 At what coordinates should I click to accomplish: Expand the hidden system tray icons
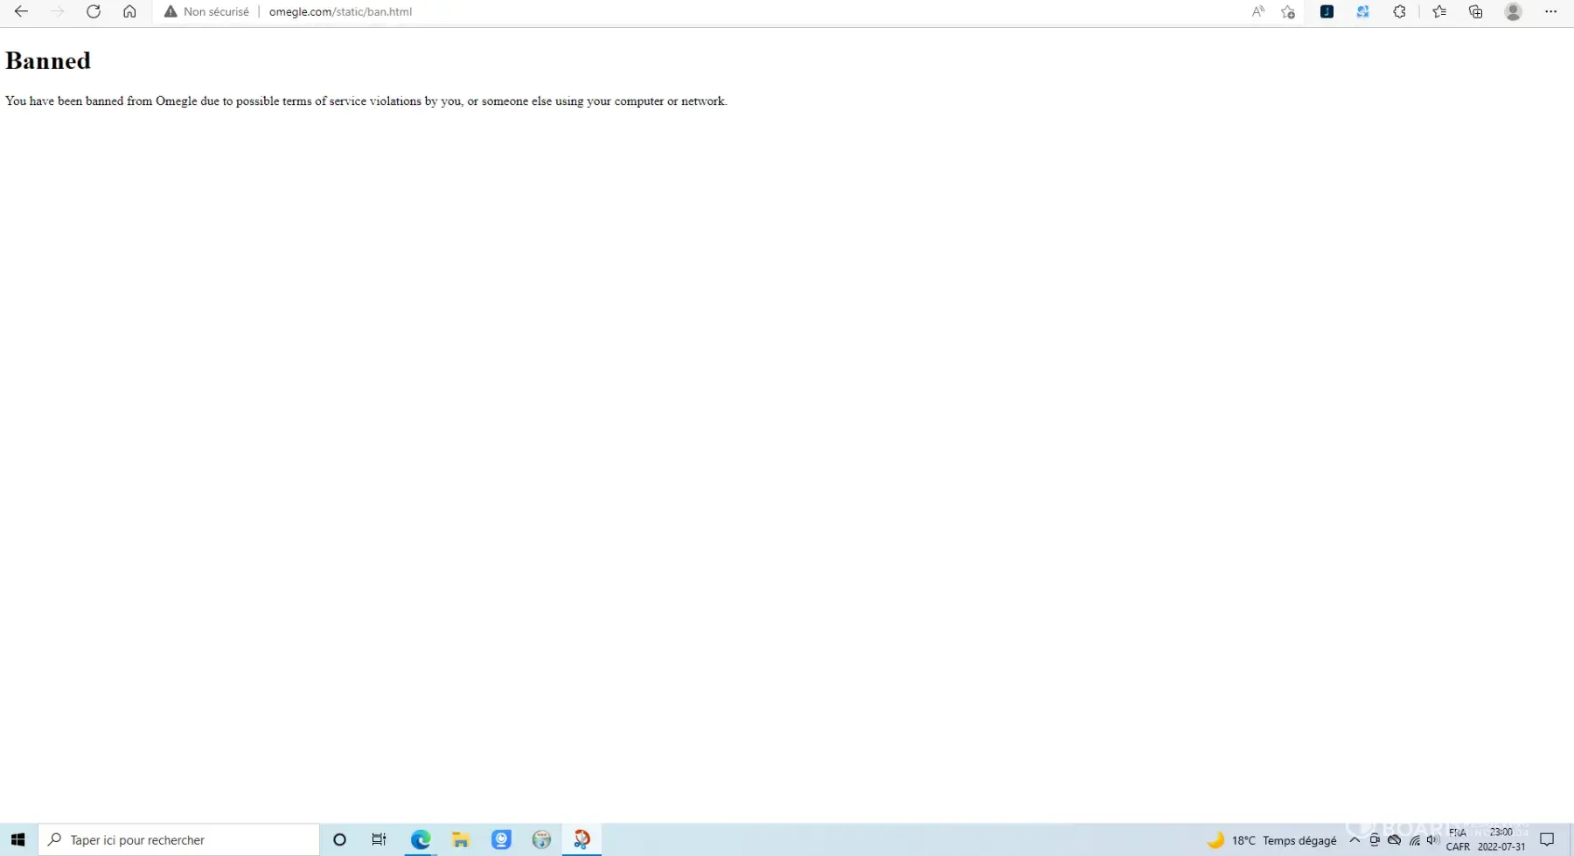click(1355, 839)
